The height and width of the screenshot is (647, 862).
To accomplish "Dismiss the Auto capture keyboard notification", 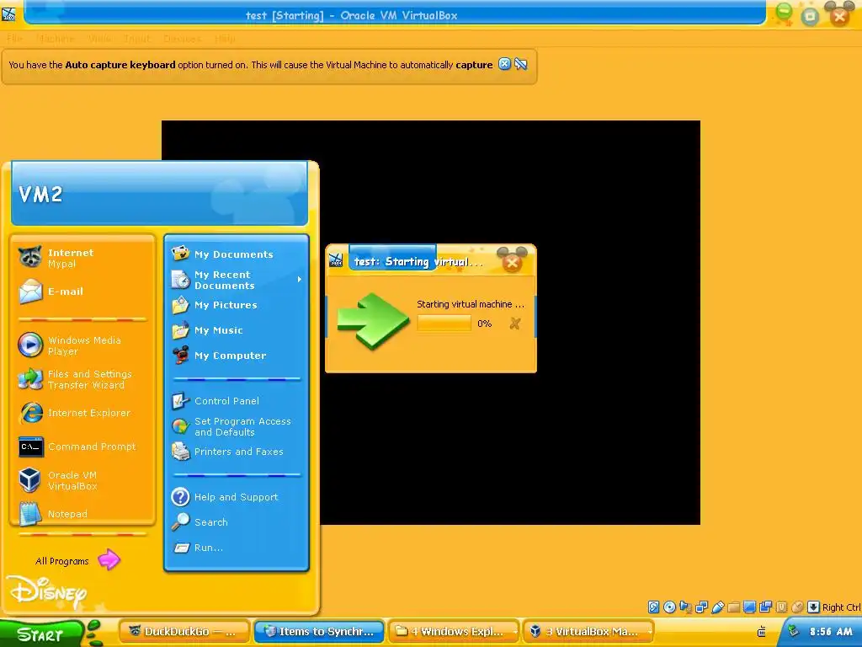I will 504,64.
